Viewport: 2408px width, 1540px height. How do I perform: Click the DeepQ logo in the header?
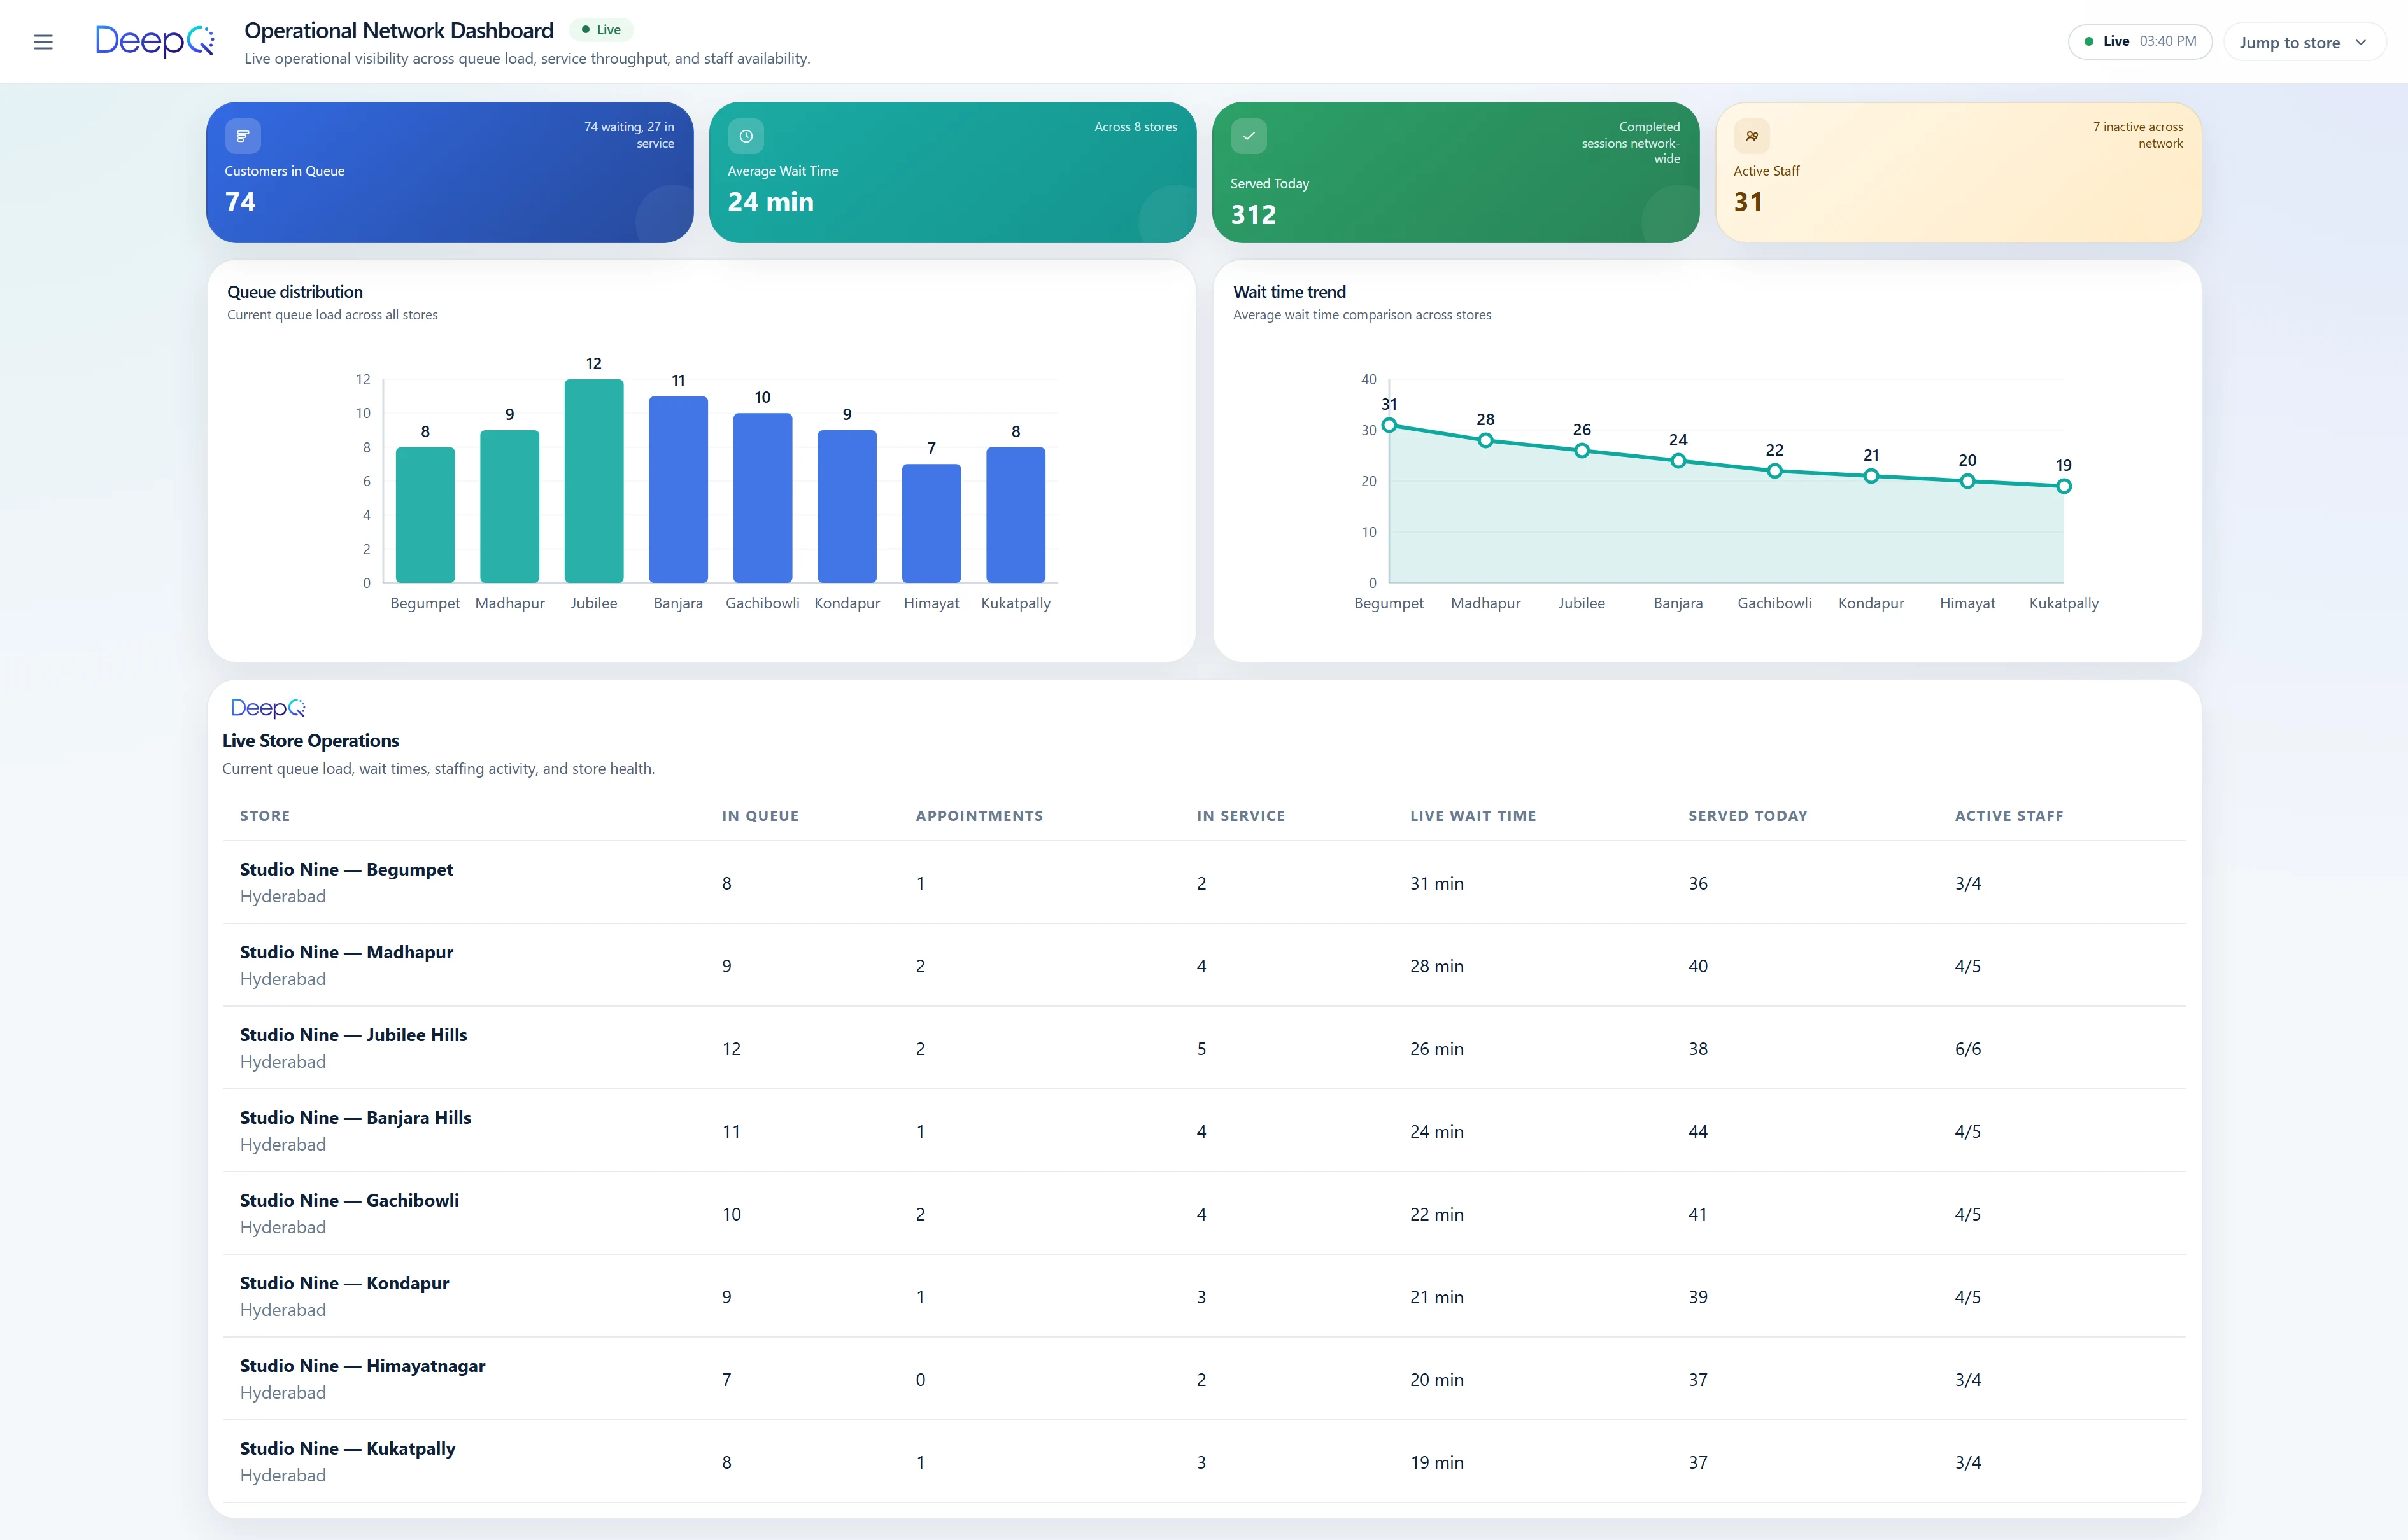[155, 41]
